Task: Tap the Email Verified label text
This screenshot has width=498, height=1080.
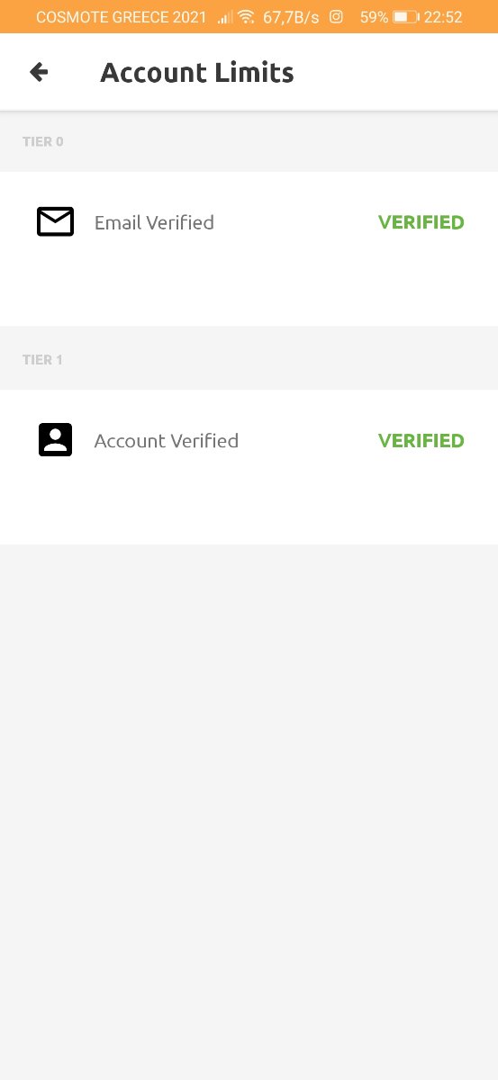Action: pyautogui.click(x=154, y=222)
